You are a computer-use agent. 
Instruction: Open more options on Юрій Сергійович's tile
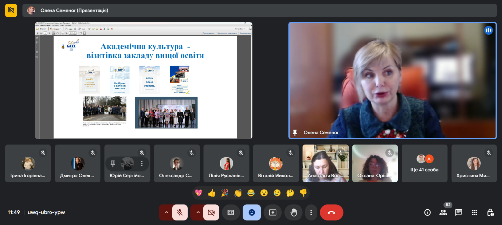(141, 163)
